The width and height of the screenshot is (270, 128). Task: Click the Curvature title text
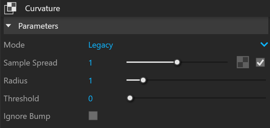pos(42,8)
